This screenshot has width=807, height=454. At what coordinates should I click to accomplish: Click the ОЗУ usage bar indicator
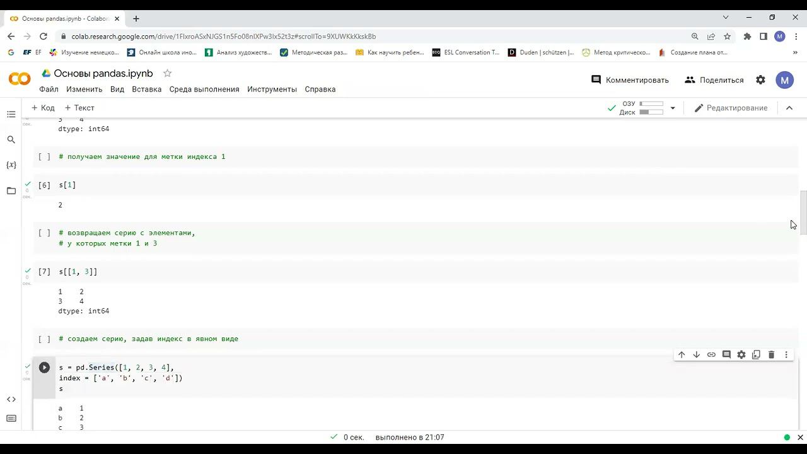(651, 103)
